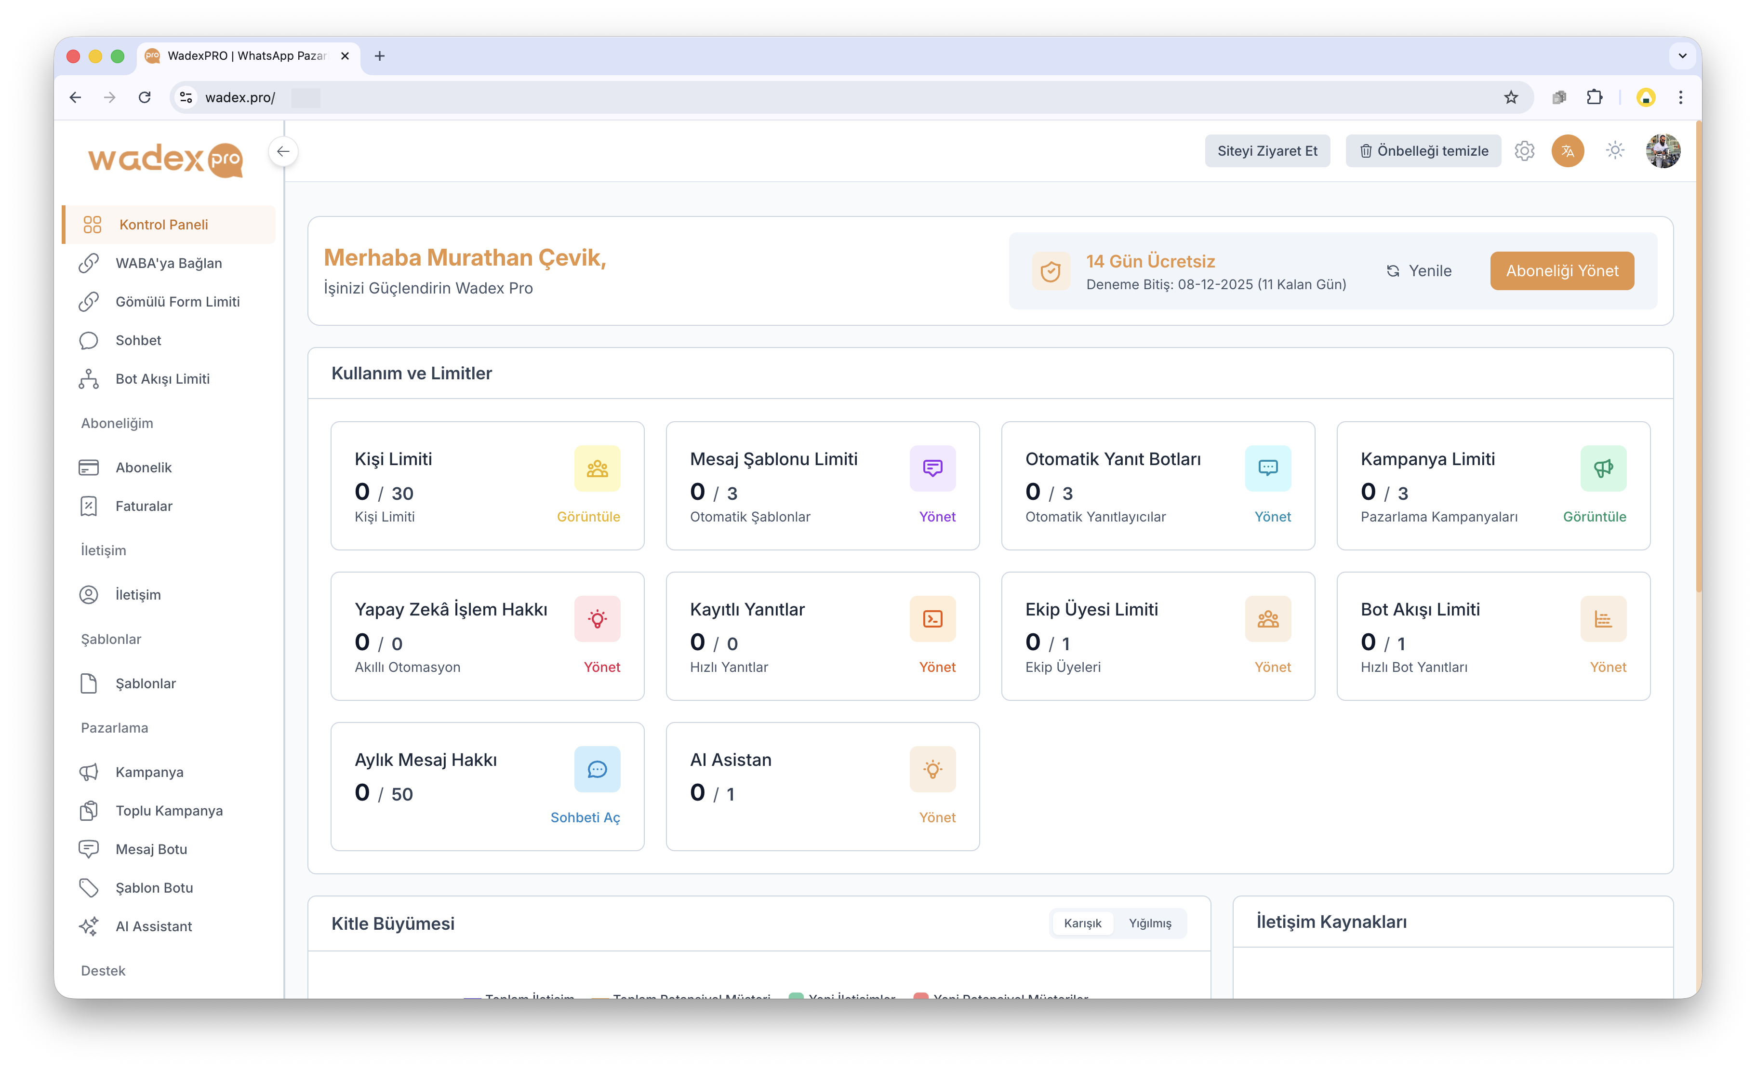Open the browser tab options chevron
The height and width of the screenshot is (1070, 1756).
(x=1682, y=55)
